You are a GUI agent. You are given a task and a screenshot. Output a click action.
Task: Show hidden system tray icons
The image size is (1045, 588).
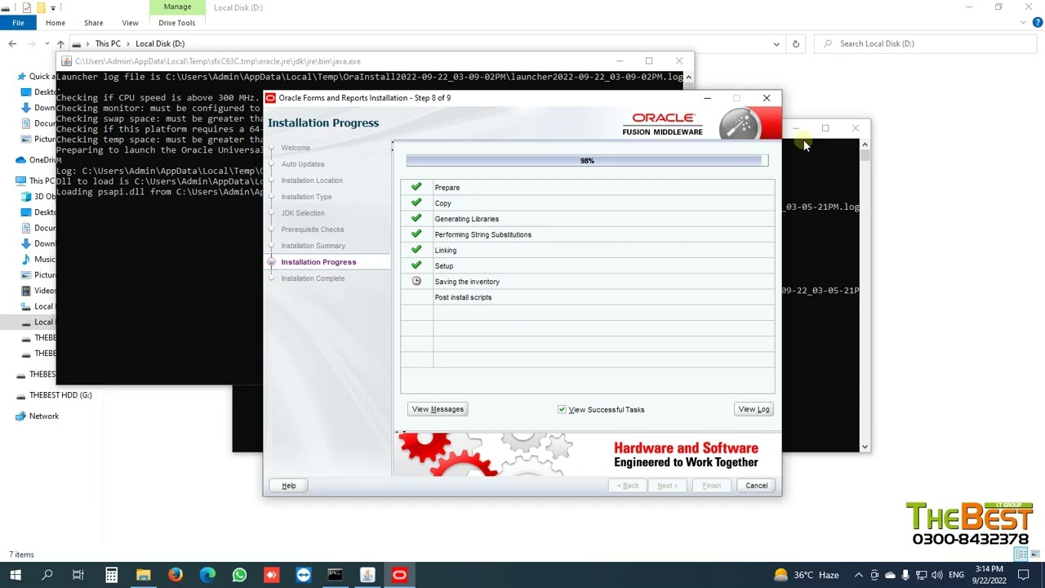click(x=858, y=575)
